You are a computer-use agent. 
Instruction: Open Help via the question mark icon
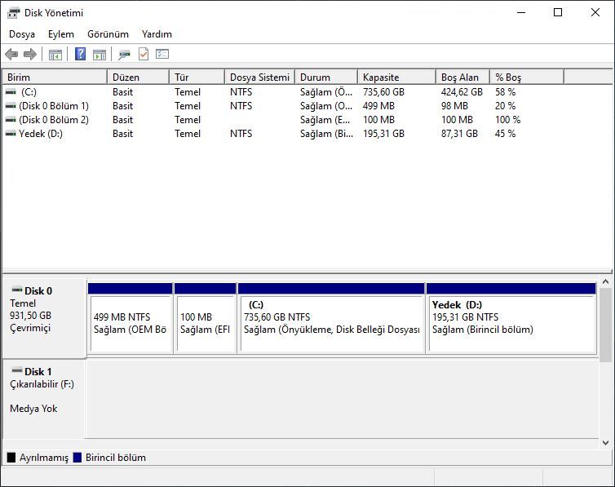(x=81, y=54)
